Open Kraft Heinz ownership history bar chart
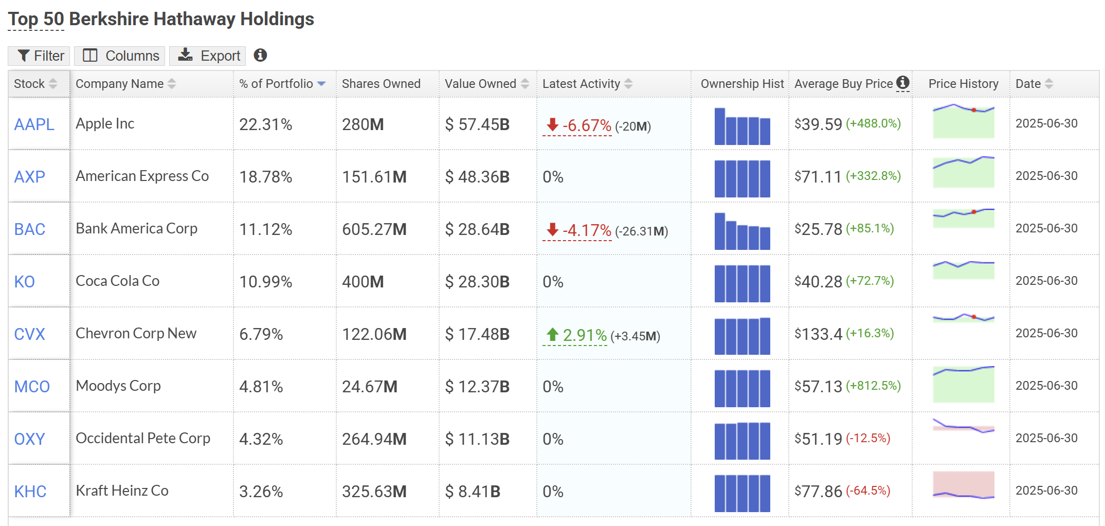This screenshot has width=1105, height=526. [x=742, y=493]
